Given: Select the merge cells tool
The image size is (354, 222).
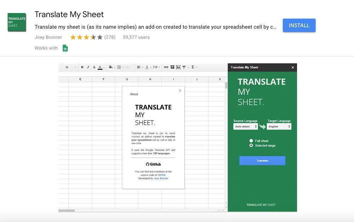Looking at the screenshot, I should tap(127, 67).
